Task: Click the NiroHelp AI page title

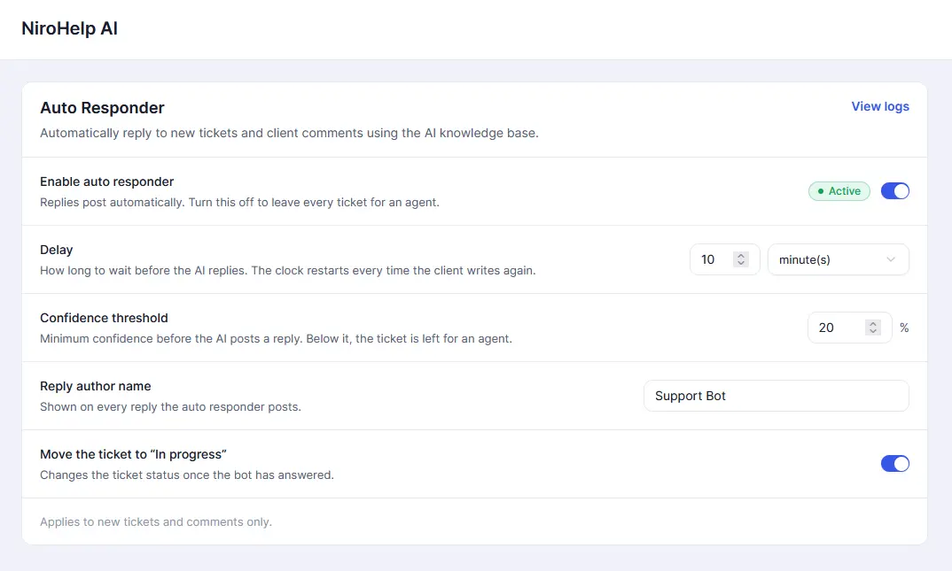Action: point(70,28)
